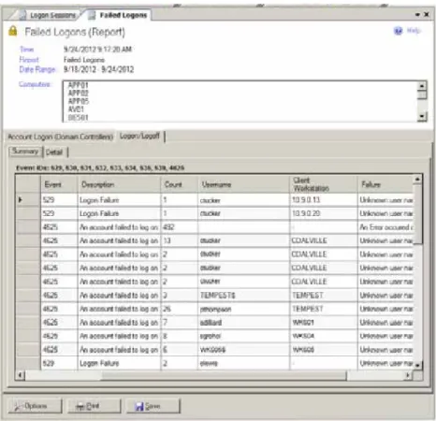
Task: Select APP01 in the Computers list
Action: pyautogui.click(x=78, y=85)
